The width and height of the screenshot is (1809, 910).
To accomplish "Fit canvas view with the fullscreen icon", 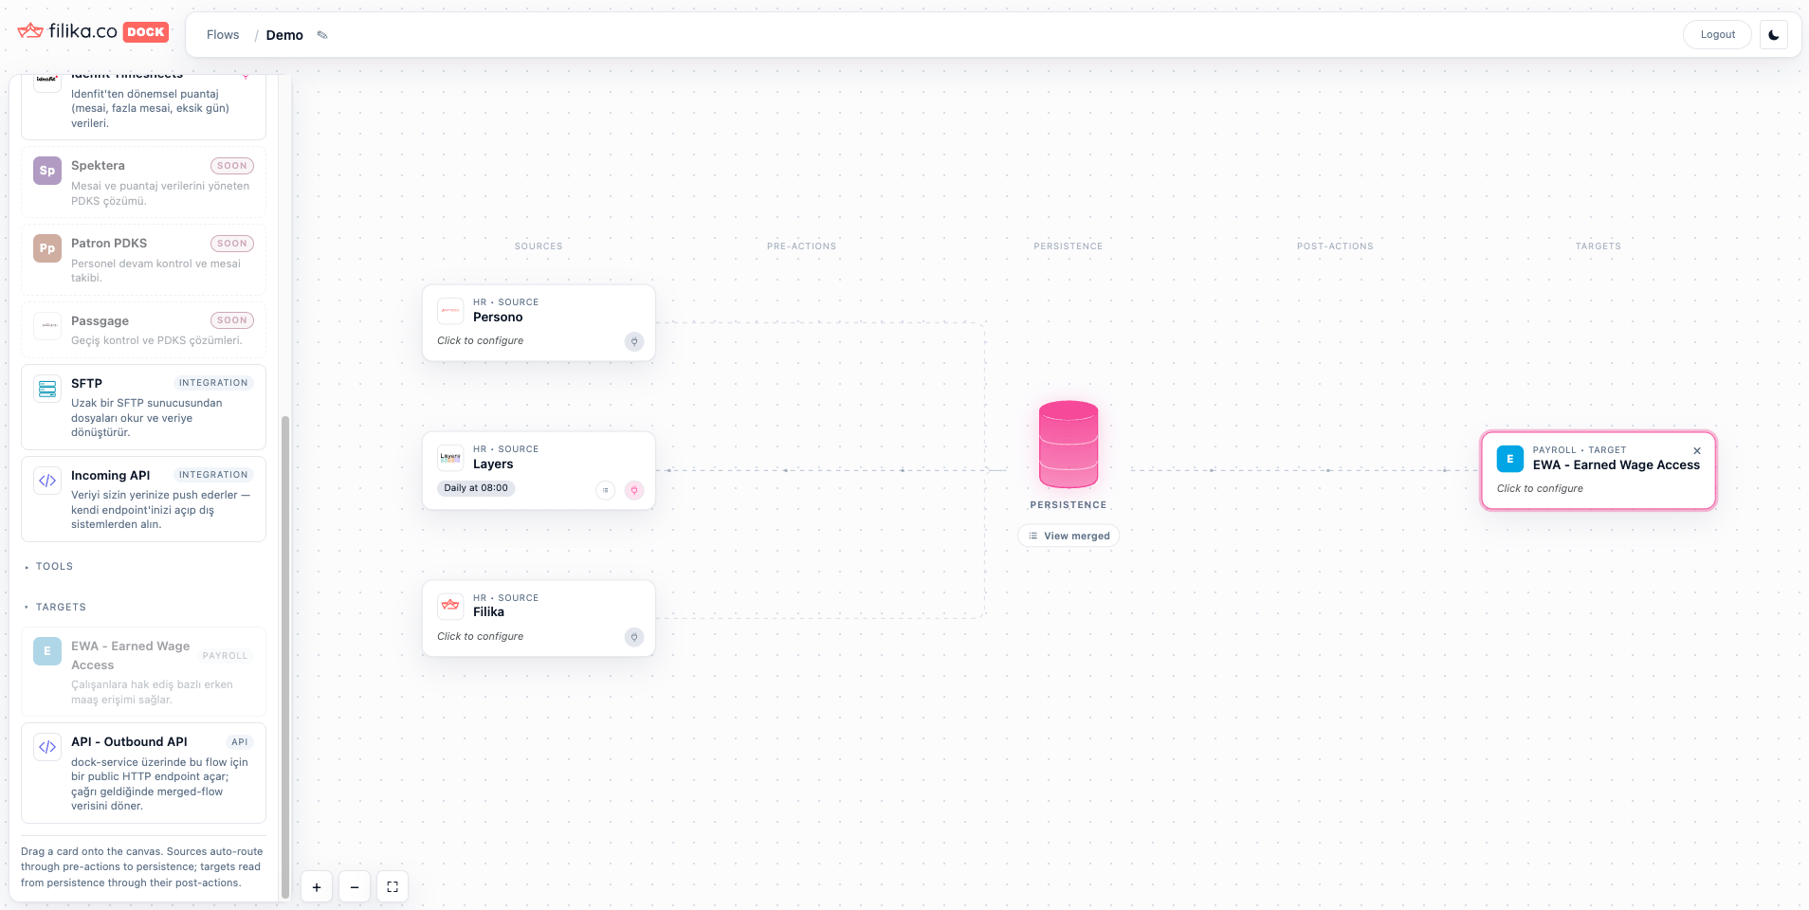I will coord(393,887).
